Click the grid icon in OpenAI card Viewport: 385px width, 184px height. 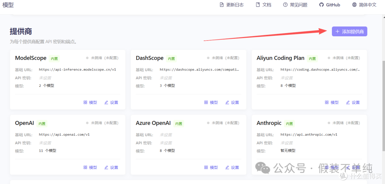coord(85,167)
